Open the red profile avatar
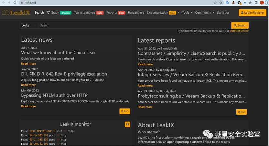Screen dimensions: 269x146 point(262,3)
